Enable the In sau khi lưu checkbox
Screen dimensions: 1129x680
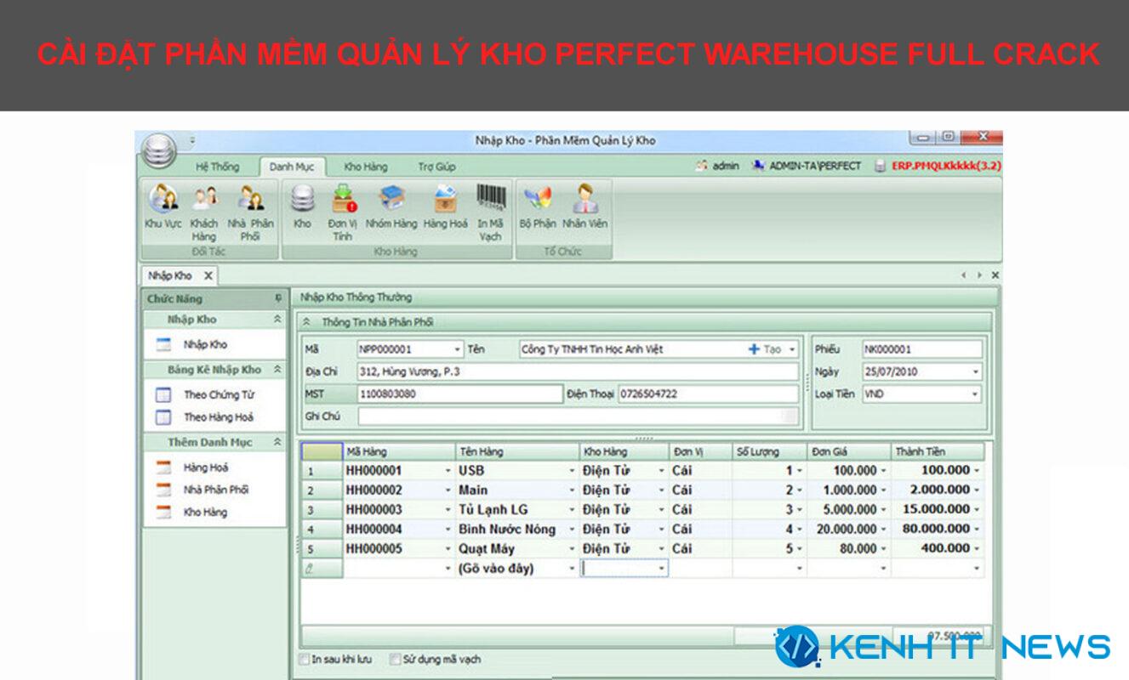[x=305, y=659]
